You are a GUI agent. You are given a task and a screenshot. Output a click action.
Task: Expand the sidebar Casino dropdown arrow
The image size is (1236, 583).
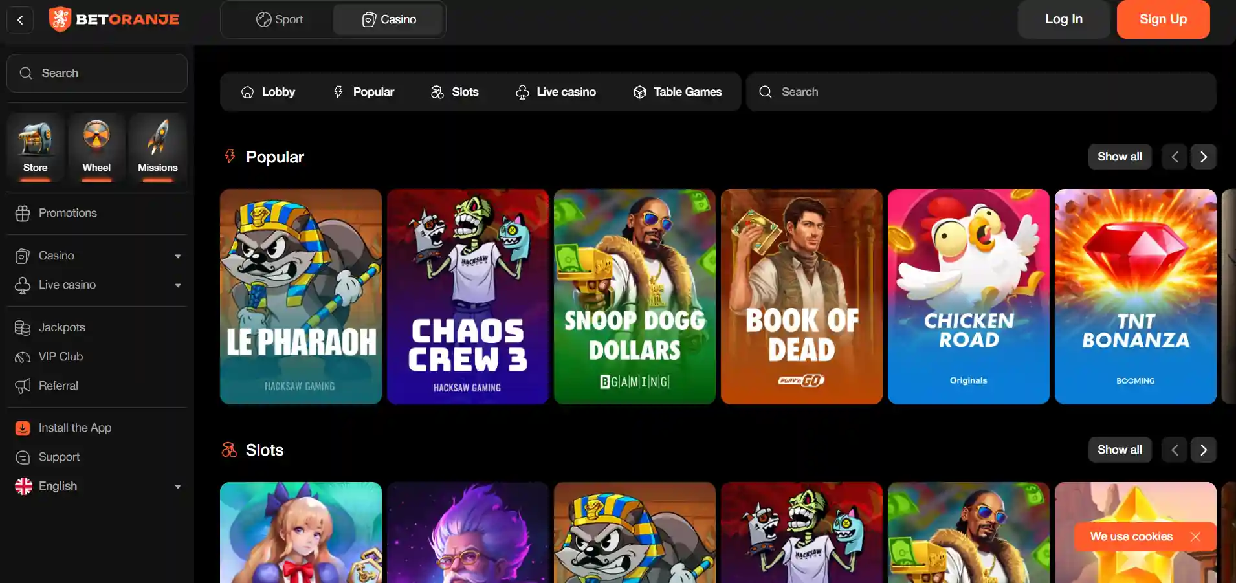178,256
